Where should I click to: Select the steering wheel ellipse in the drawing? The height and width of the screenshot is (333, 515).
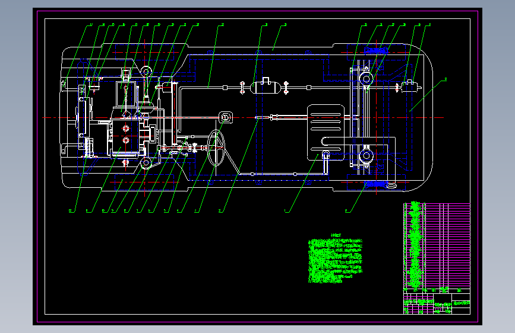point(216,148)
